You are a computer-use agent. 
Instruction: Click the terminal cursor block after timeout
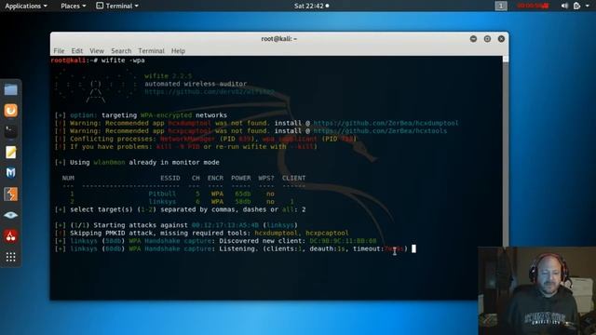coord(413,248)
